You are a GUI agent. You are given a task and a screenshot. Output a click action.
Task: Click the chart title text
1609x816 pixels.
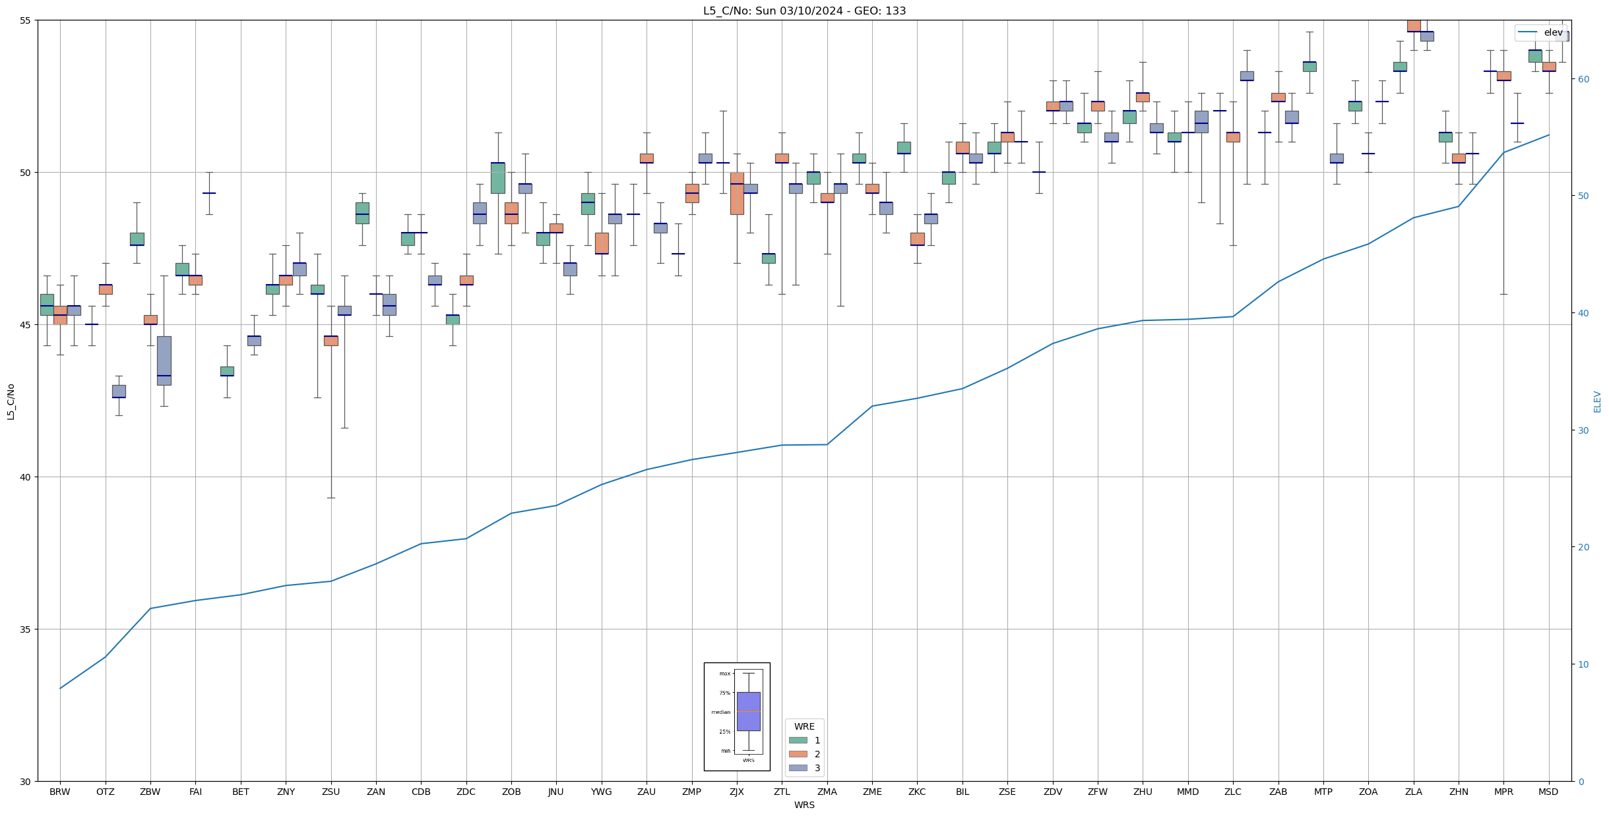coord(804,11)
